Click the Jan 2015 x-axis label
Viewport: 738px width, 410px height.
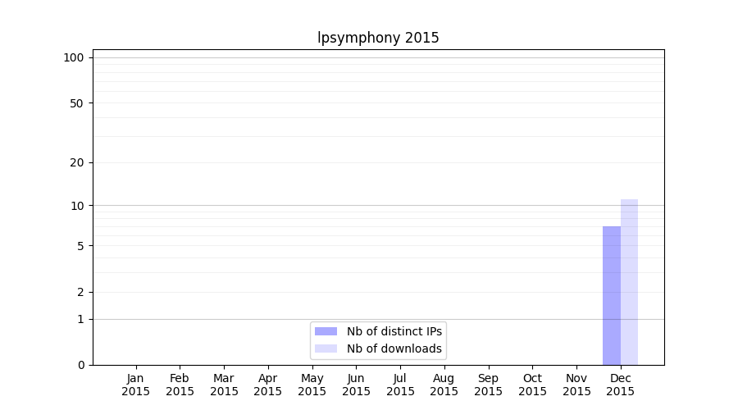pos(136,385)
